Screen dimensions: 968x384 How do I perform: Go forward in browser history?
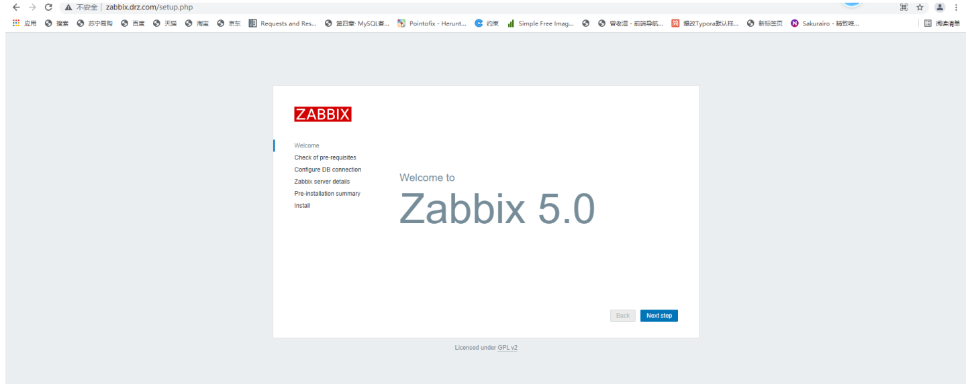[x=32, y=7]
